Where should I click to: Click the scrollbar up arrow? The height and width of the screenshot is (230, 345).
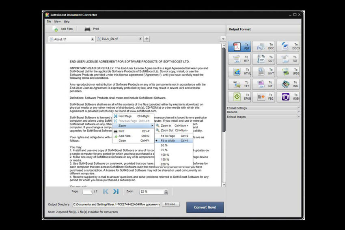click(x=224, y=45)
